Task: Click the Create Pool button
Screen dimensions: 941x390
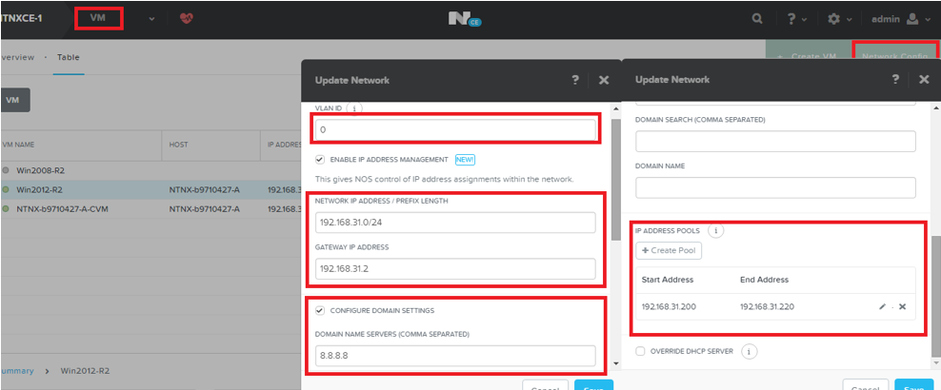Action: (669, 251)
